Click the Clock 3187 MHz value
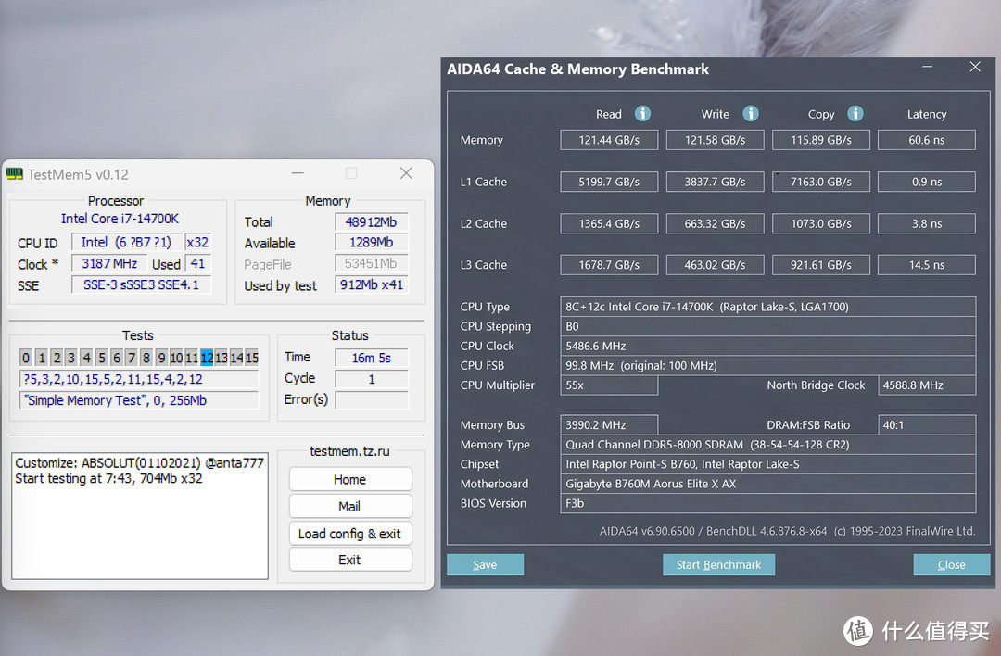The height and width of the screenshot is (656, 1001). point(109,263)
